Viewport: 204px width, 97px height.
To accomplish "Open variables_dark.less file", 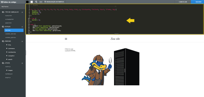I will (10, 34).
